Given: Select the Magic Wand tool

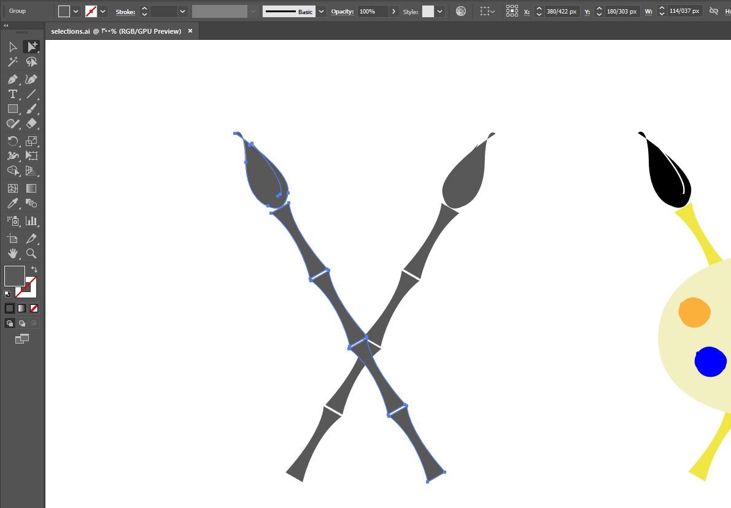Looking at the screenshot, I should (13, 61).
